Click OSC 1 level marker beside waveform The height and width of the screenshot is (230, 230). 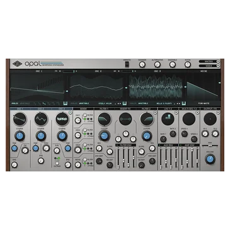67,91
